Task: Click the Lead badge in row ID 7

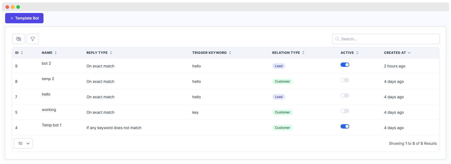Action: 279,97
